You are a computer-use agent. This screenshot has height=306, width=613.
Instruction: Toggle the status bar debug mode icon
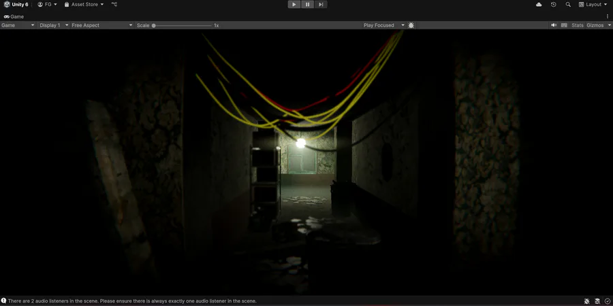tap(587, 301)
